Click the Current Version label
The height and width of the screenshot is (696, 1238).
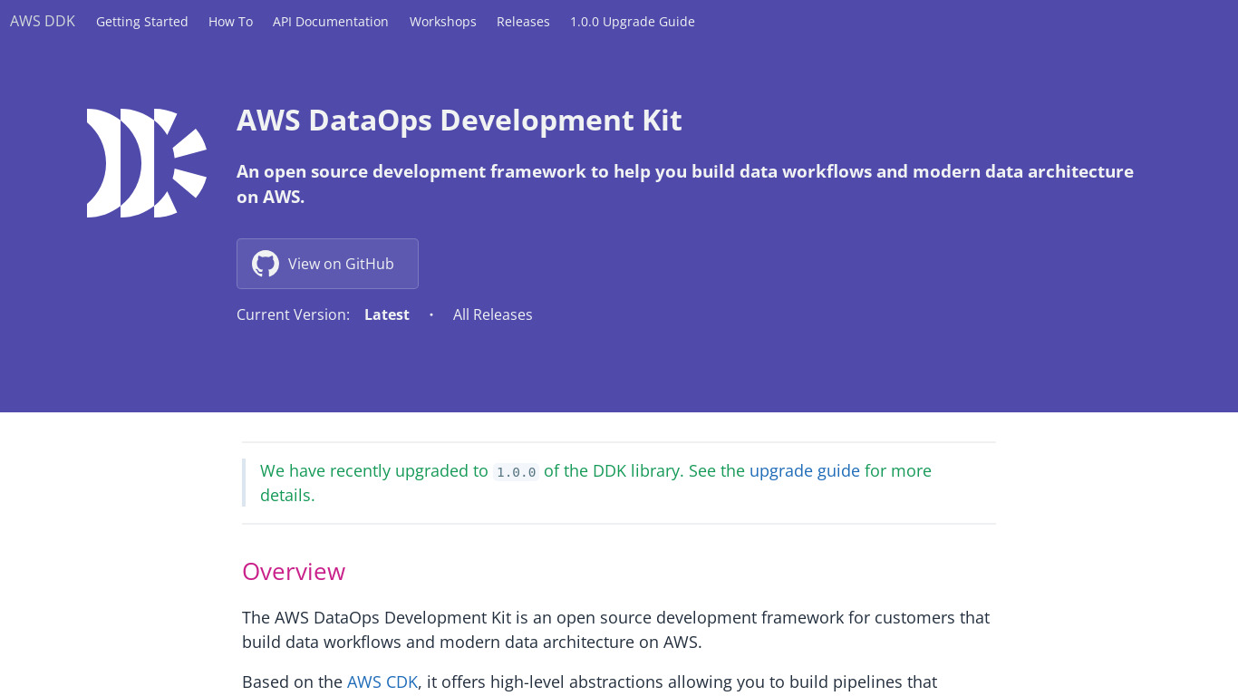293,314
